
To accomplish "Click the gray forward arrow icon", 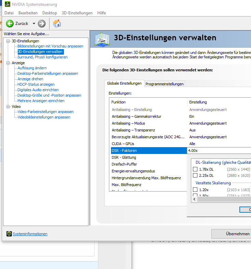I will coord(42,24).
